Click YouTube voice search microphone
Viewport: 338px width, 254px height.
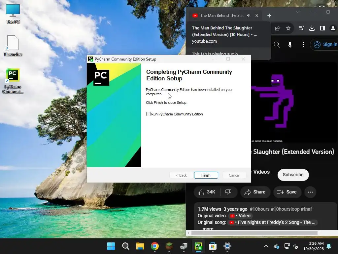point(290,45)
